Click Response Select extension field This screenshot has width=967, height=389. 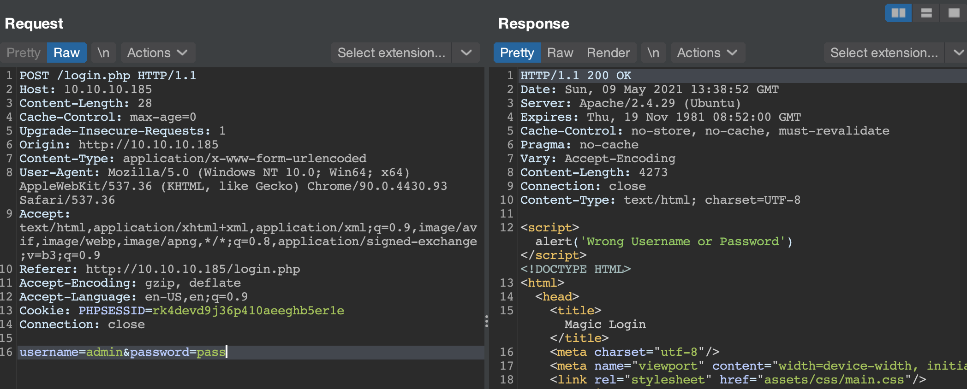click(x=883, y=53)
